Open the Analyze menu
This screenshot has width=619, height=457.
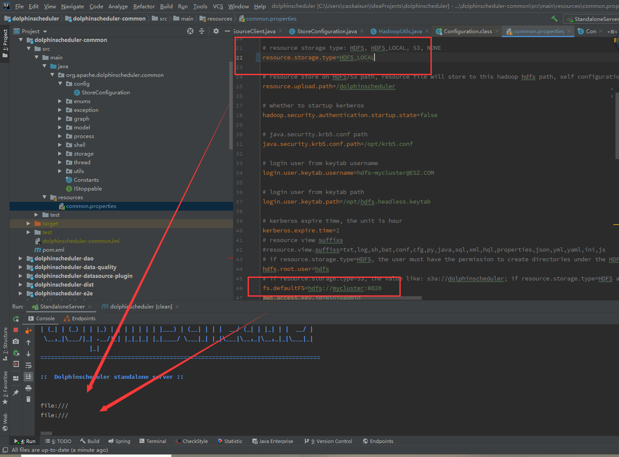pos(118,6)
